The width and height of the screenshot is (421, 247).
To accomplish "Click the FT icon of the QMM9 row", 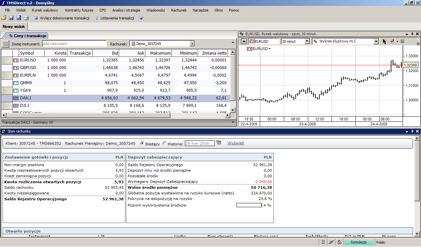I will (16, 83).
